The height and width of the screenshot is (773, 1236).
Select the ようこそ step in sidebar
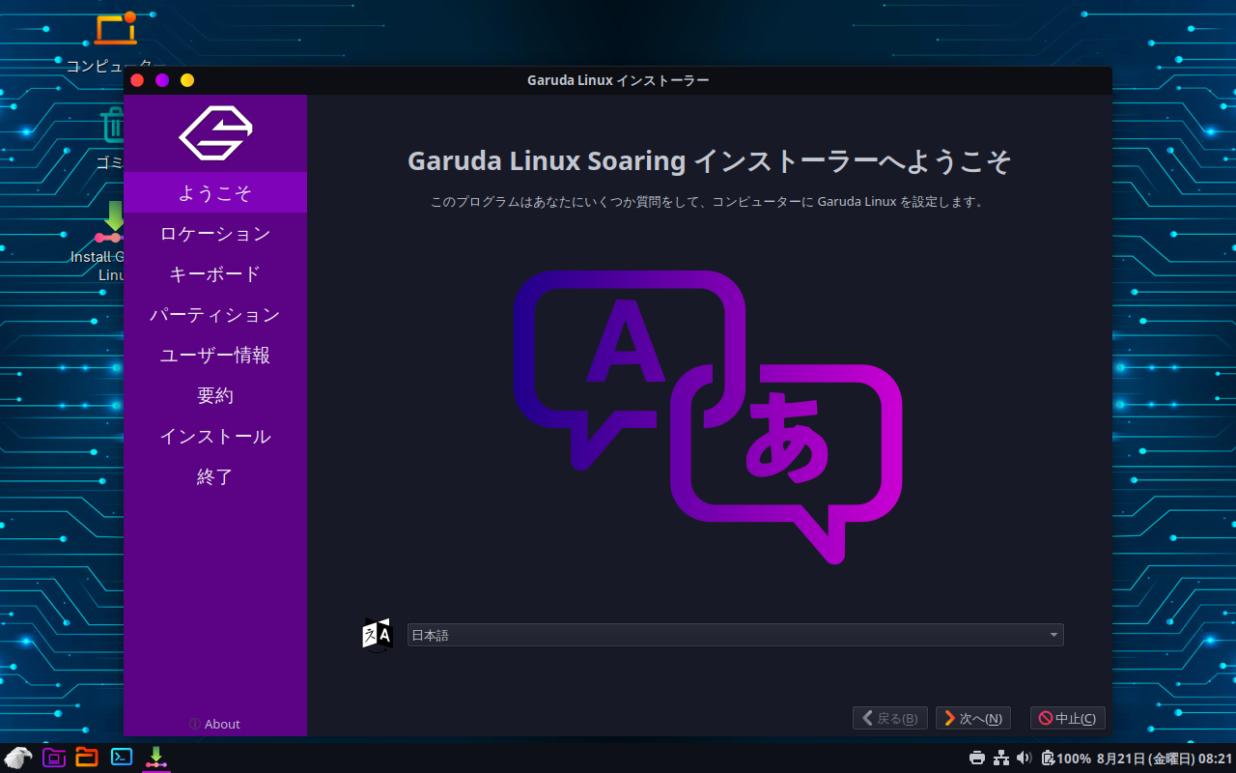pyautogui.click(x=215, y=192)
